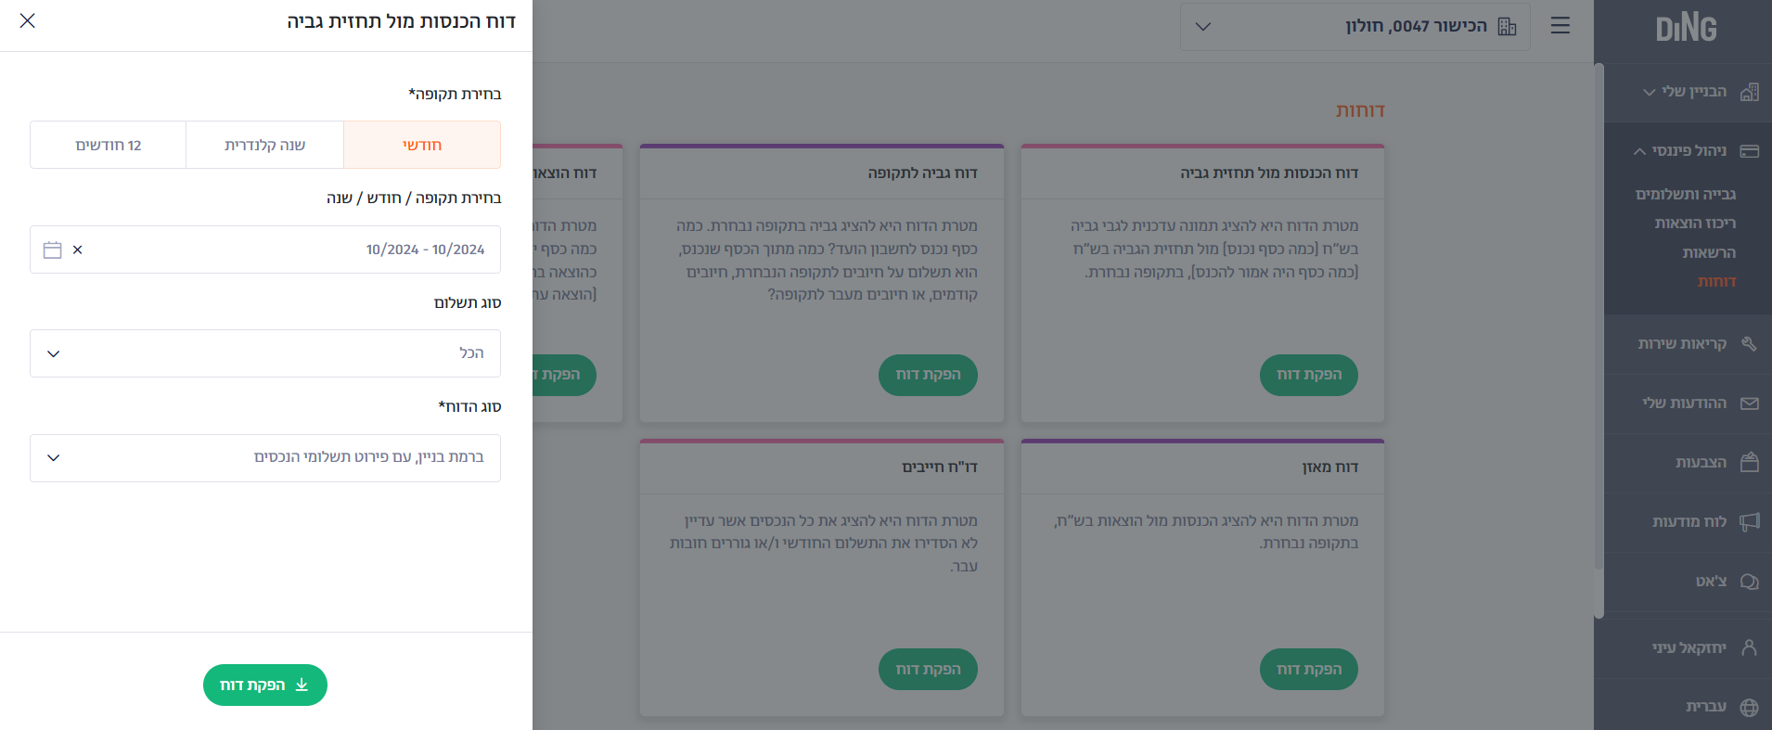This screenshot has width=1772, height=730.
Task: Click the building icon in property selector
Action: point(1508,26)
